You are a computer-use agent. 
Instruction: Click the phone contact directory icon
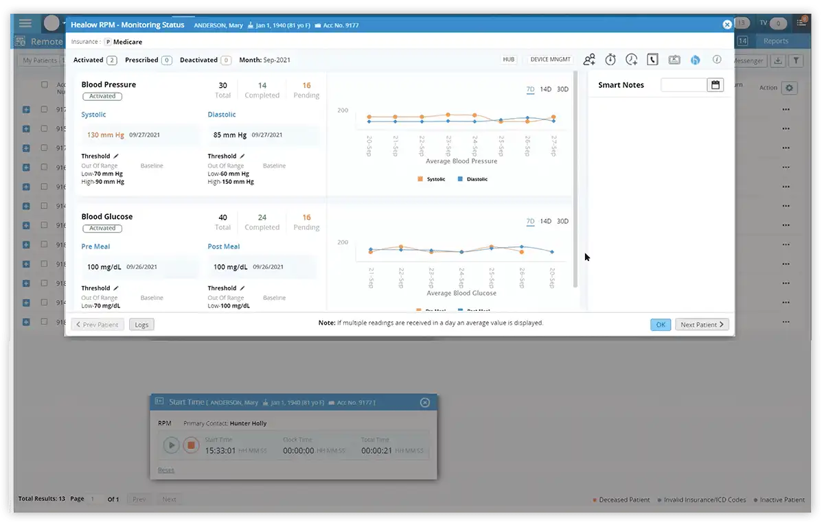tap(652, 59)
